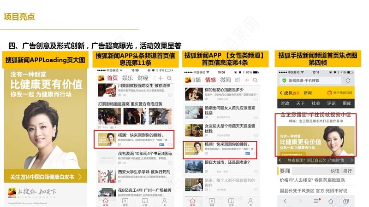Screen dimensions: 369x207
Task: Open the browser menu icon with red dot
Action: [x=316, y=201]
